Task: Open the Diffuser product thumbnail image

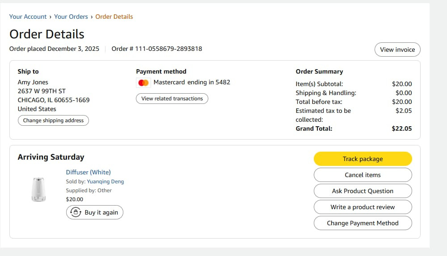Action: coord(38,189)
